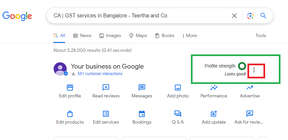
Task: Open the Q & A icon
Action: coord(178,114)
